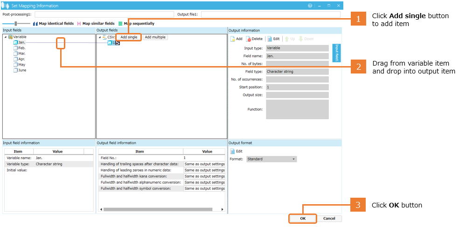Image resolution: width=459 pixels, height=227 pixels.
Task: Select the Apr. variable item
Action: tap(21, 59)
